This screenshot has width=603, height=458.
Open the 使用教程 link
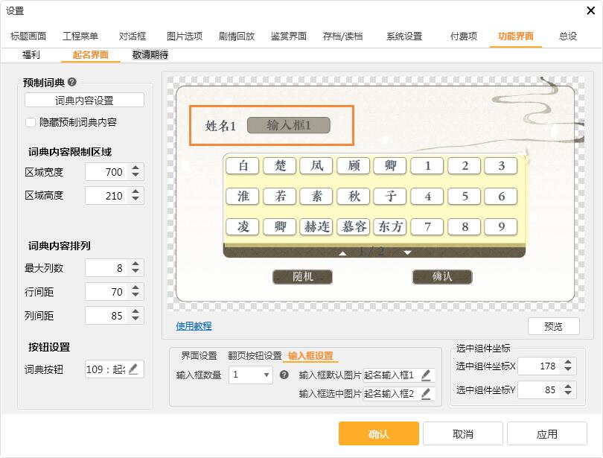[x=194, y=325]
